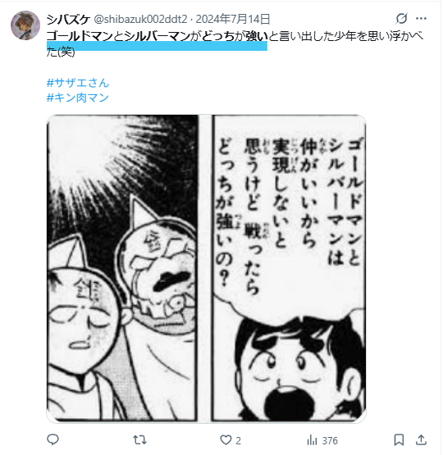443x455 pixels.
Task: Open the #サザエさん hashtag
Action: 78,83
